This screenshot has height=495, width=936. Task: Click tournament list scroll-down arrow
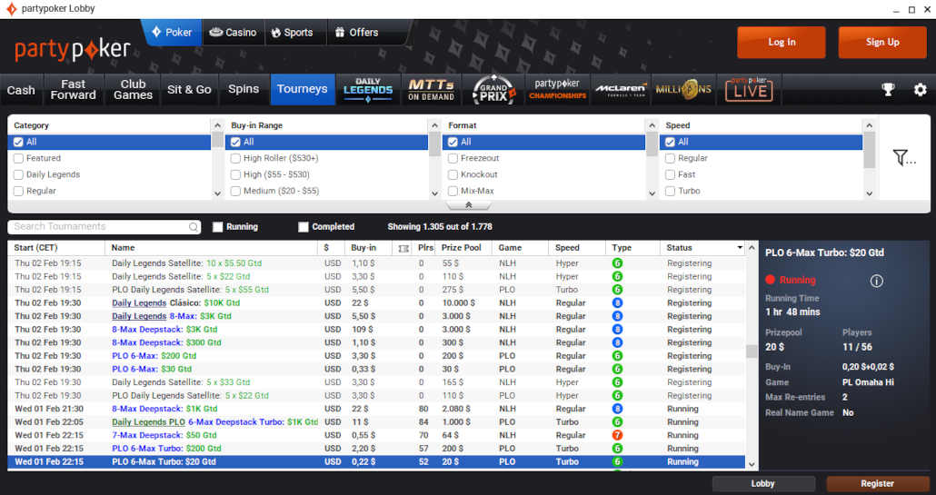click(752, 464)
